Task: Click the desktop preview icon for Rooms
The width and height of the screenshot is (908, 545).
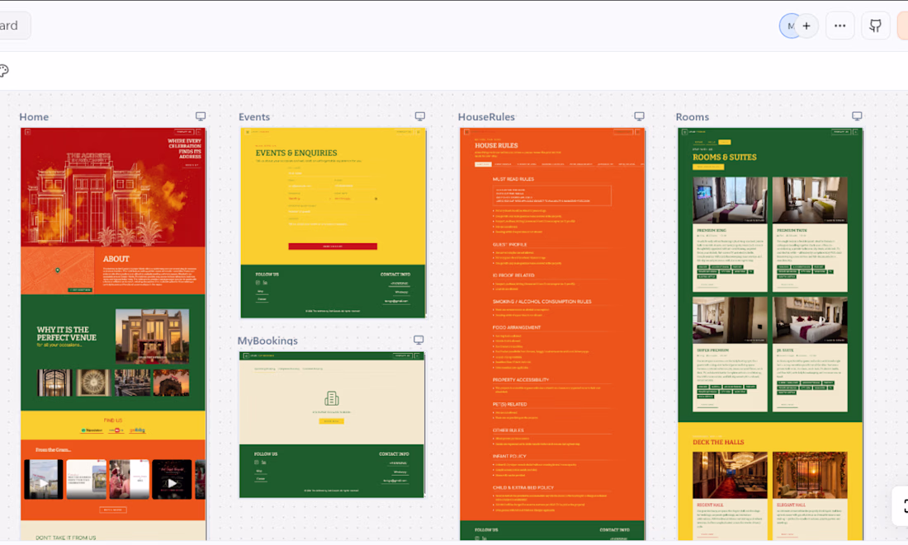Action: tap(857, 116)
